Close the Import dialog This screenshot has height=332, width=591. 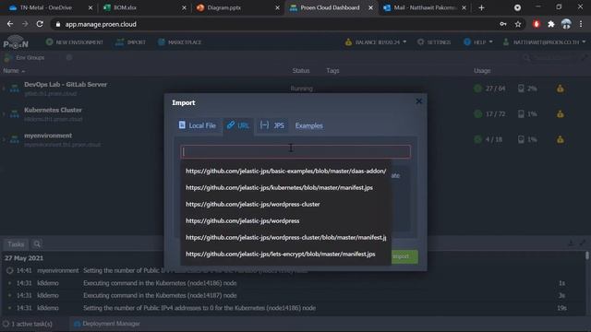(418, 101)
